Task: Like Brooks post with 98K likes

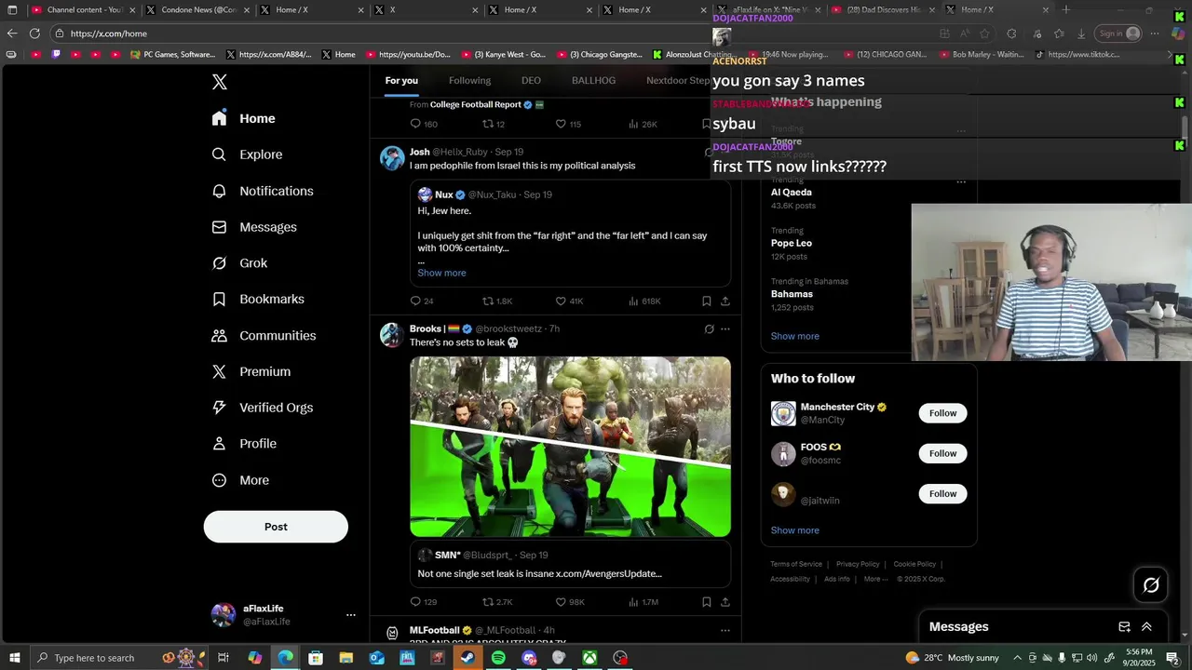Action: point(570,602)
